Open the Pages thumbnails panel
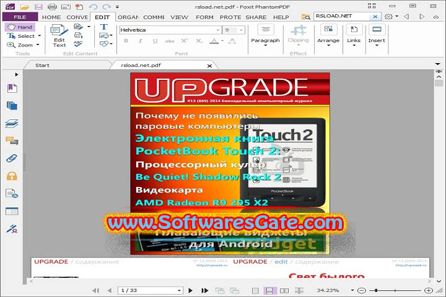This screenshot has height=297, width=446. click(12, 106)
